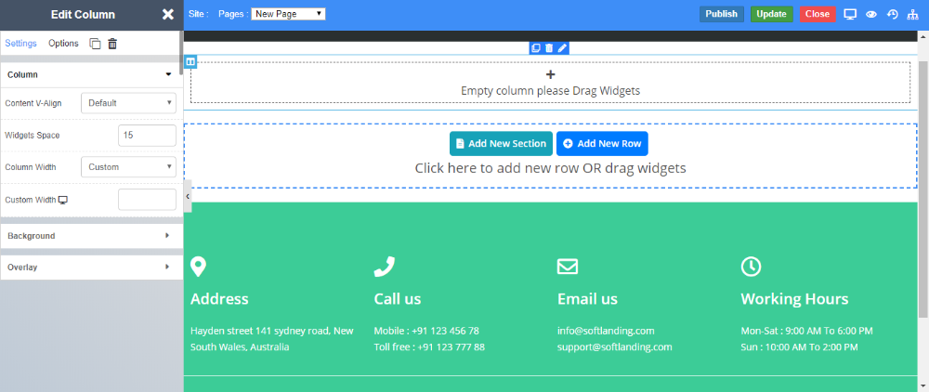Switch to the Settings tab
929x392 pixels.
(20, 44)
